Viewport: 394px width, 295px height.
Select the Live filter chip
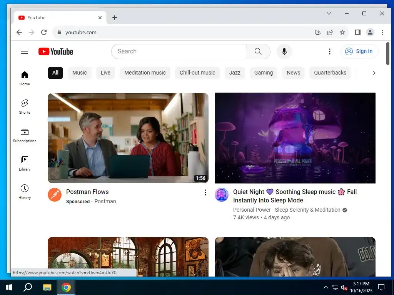tap(105, 73)
